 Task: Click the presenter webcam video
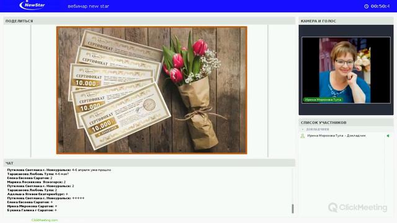pyautogui.click(x=346, y=70)
